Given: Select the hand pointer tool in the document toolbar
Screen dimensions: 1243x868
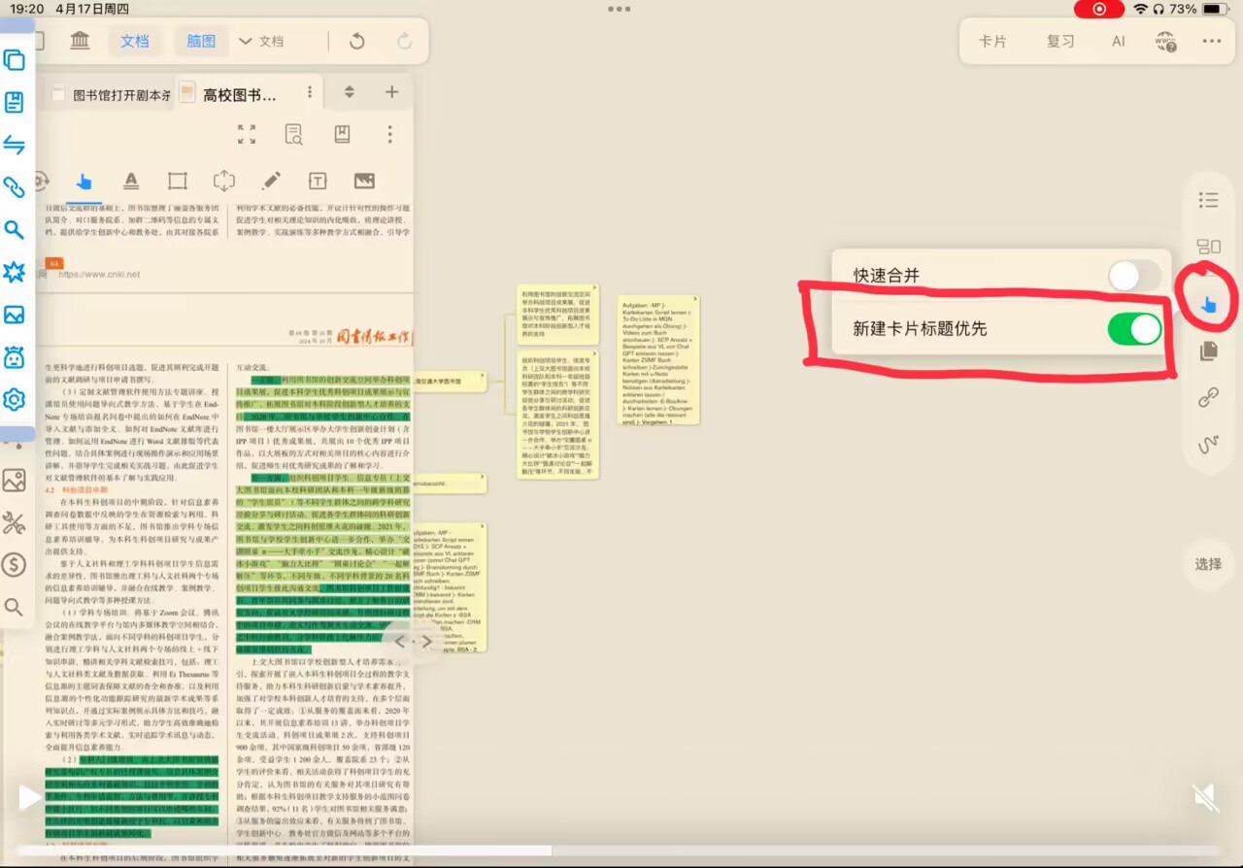Looking at the screenshot, I should click(84, 182).
